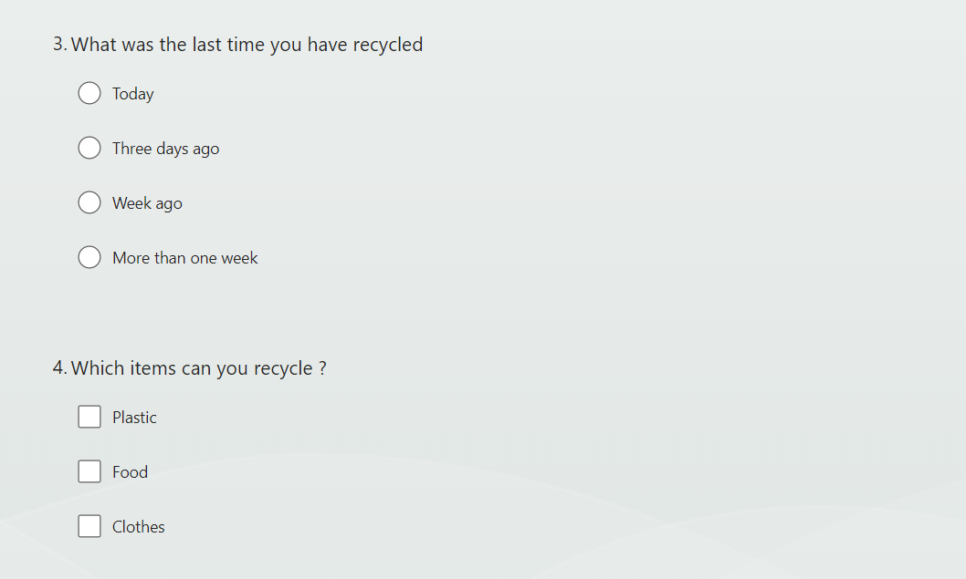Click the number 4 question marker

(59, 368)
